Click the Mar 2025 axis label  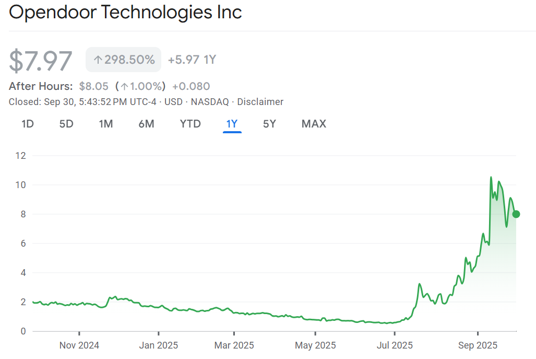pos(234,345)
